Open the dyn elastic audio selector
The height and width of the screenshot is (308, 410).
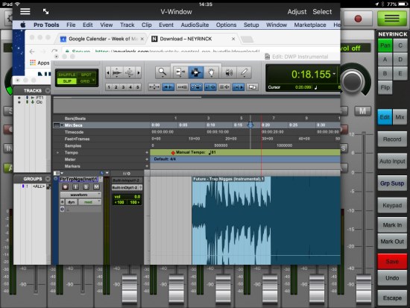[71, 202]
